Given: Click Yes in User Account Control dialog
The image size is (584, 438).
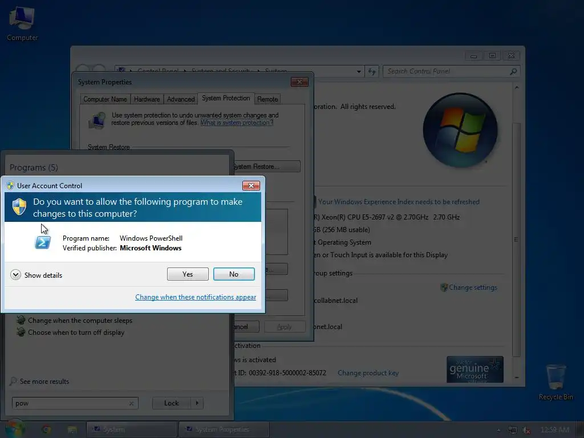Looking at the screenshot, I should pyautogui.click(x=188, y=274).
